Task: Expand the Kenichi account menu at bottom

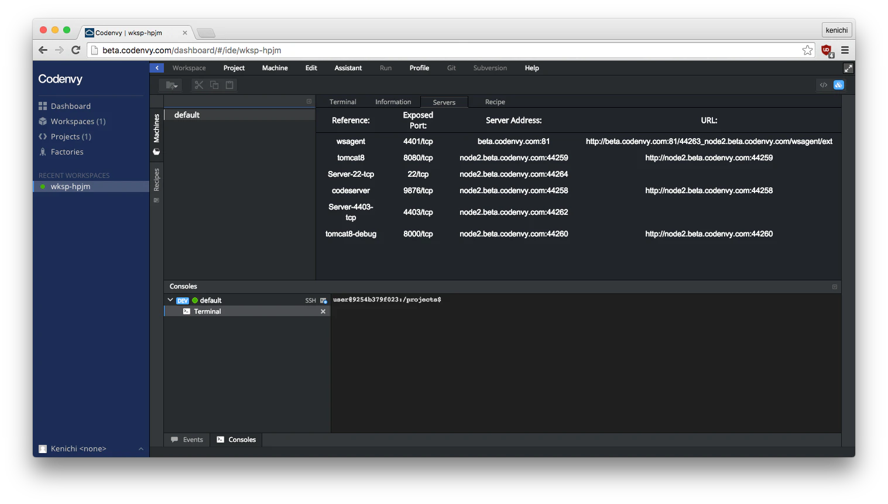Action: [x=140, y=448]
